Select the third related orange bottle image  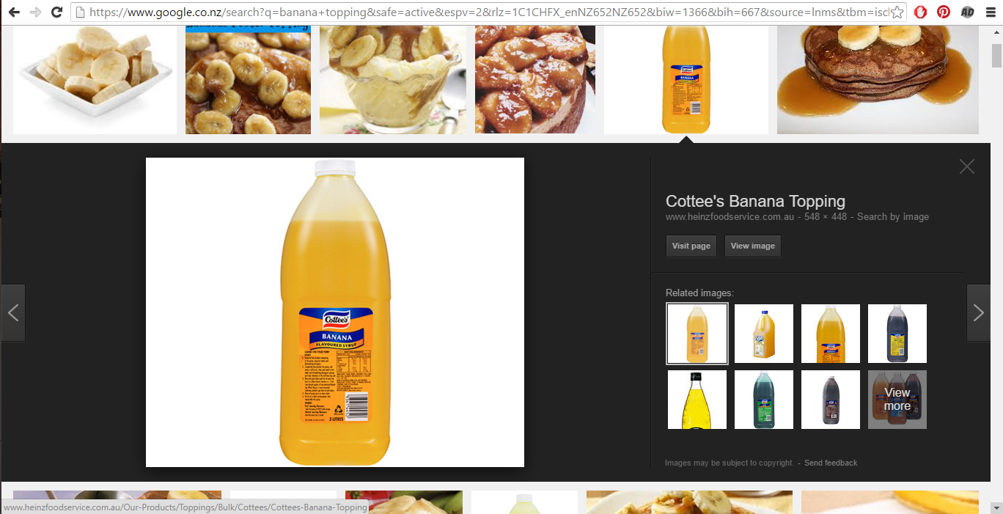point(831,334)
